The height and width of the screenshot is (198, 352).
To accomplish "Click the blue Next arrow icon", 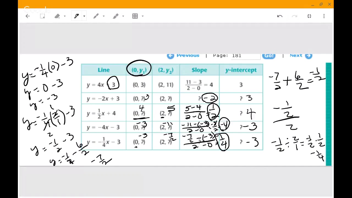I will coord(309,56).
